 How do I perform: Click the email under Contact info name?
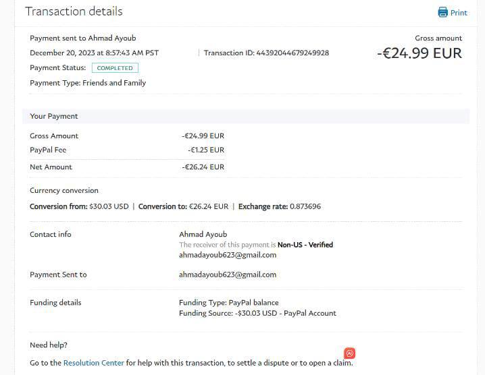pos(228,255)
